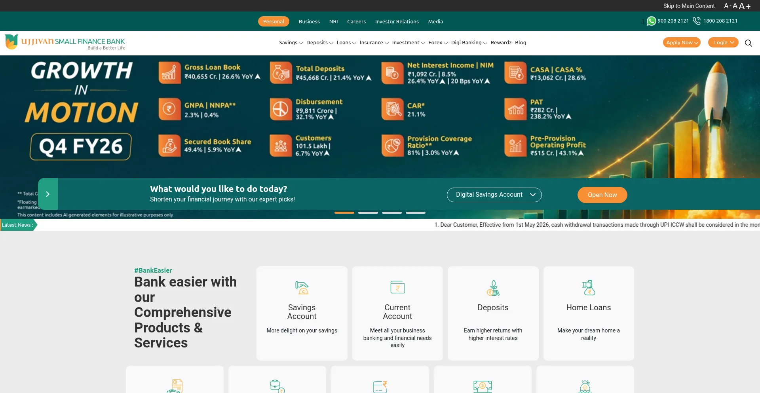Click the green right-arrow expand tab
Screen dimensions: 760x393
pyautogui.click(x=48, y=194)
